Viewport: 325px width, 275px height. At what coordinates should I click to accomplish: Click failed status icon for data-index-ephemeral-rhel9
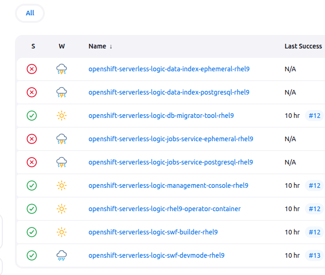32,69
